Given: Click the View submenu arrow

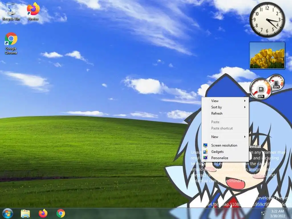Looking at the screenshot, I should [245, 101].
